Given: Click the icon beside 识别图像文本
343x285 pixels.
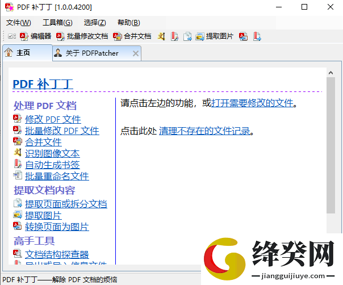Looking at the screenshot, I should click(x=18, y=153).
